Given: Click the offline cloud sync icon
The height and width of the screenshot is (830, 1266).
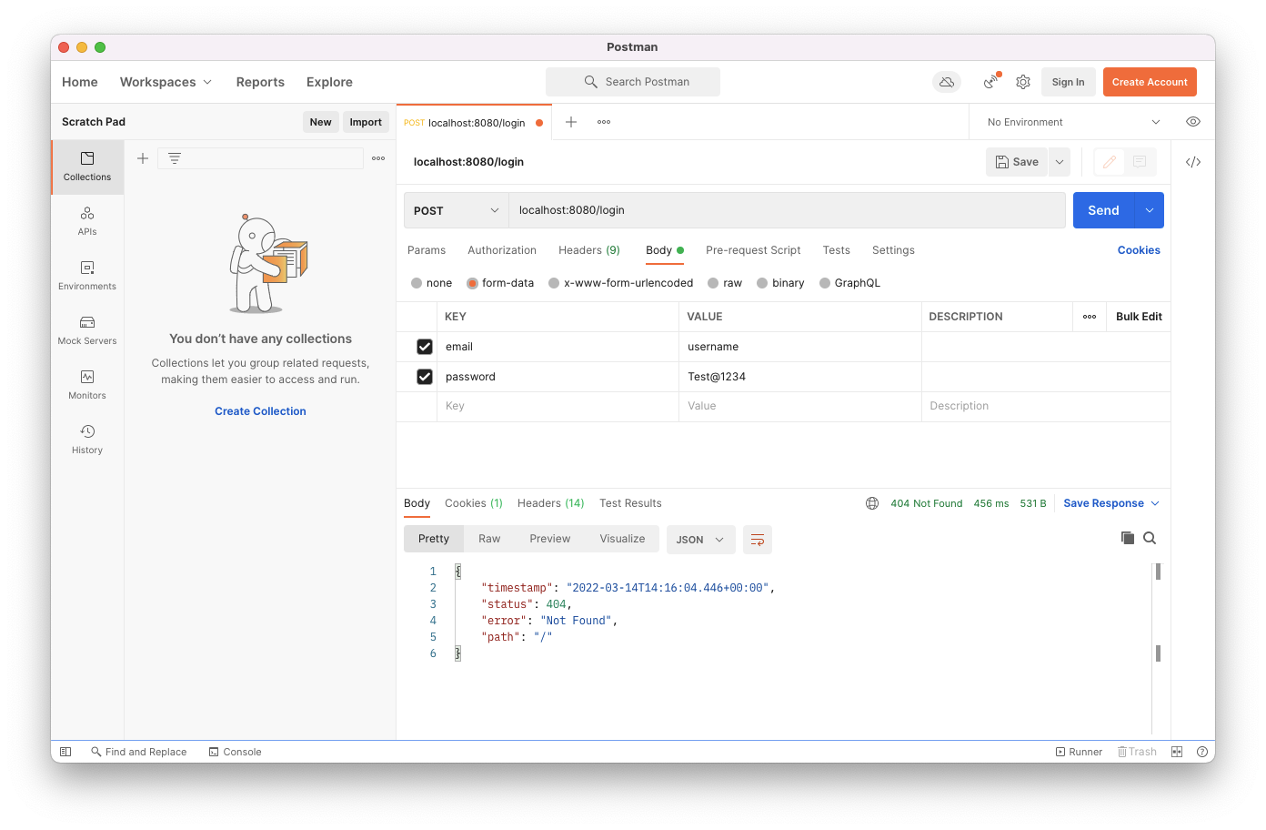Looking at the screenshot, I should coord(947,82).
